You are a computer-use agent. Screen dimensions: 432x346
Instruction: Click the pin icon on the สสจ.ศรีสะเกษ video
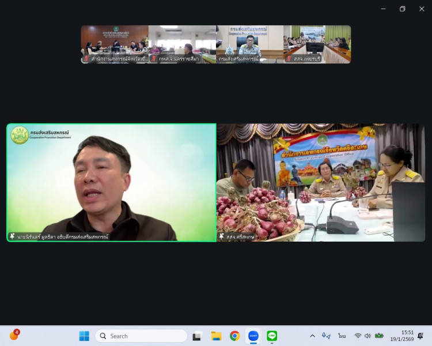tap(221, 236)
